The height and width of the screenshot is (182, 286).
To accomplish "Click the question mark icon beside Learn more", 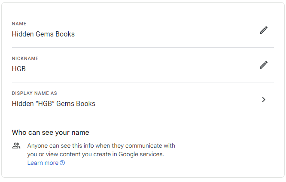I will click(x=62, y=163).
